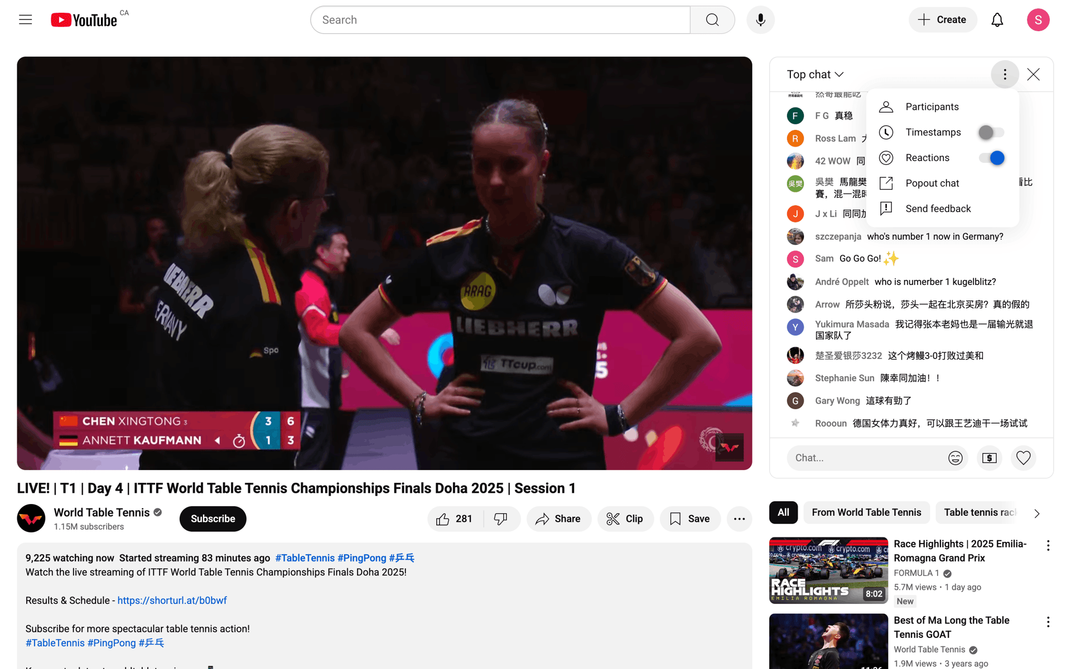The image size is (1071, 669).
Task: Click the Participants person icon
Action: [x=886, y=106]
